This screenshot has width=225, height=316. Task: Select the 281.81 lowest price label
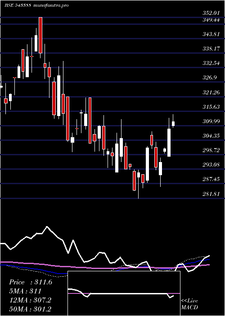pyautogui.click(x=211, y=194)
